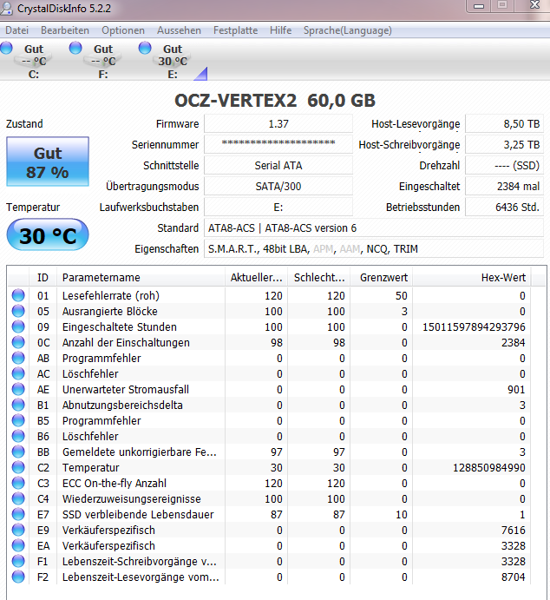Click status orb of EA Verkäuferspezifisch row

point(18,545)
